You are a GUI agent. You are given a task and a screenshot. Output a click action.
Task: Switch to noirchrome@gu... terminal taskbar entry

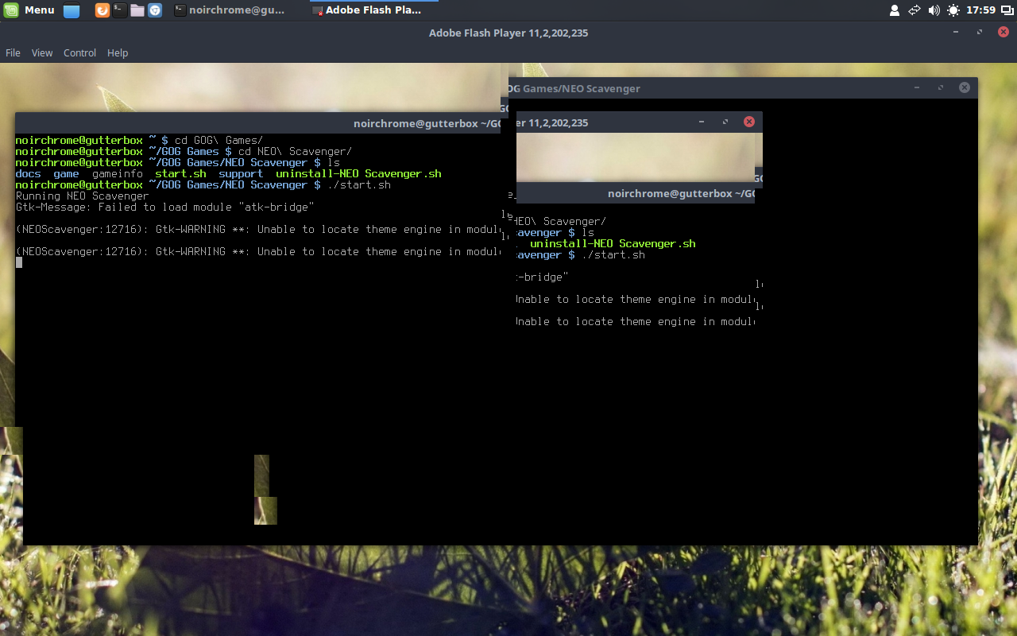236,10
